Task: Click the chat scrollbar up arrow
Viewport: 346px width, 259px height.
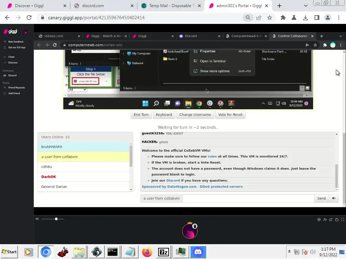Action: 337,134
